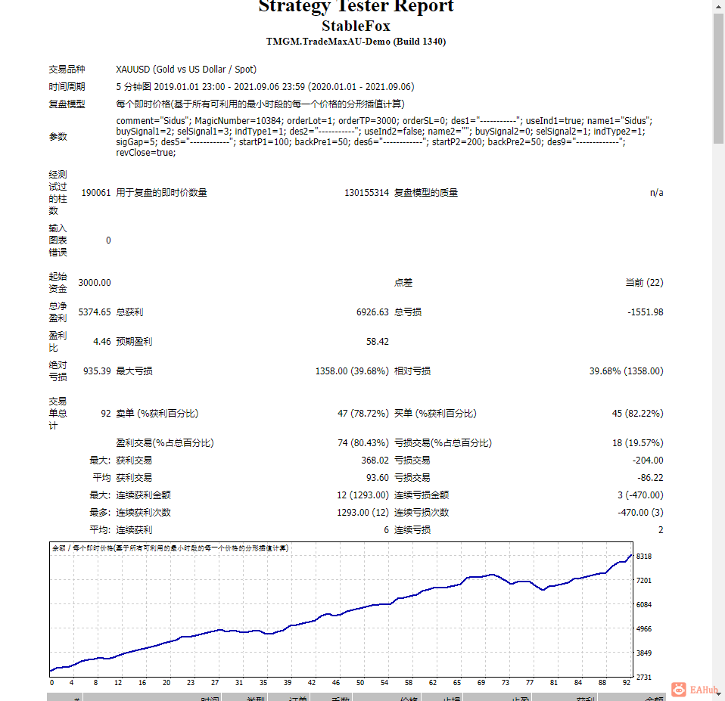Click the maximal consecutive loss value -470.00 (3)
725x701 pixels.
(640, 513)
